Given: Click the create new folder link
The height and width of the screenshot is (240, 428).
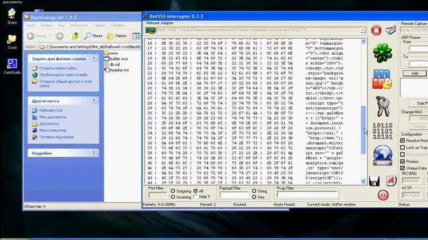Looking at the screenshot, I should pyautogui.click(x=58, y=68).
